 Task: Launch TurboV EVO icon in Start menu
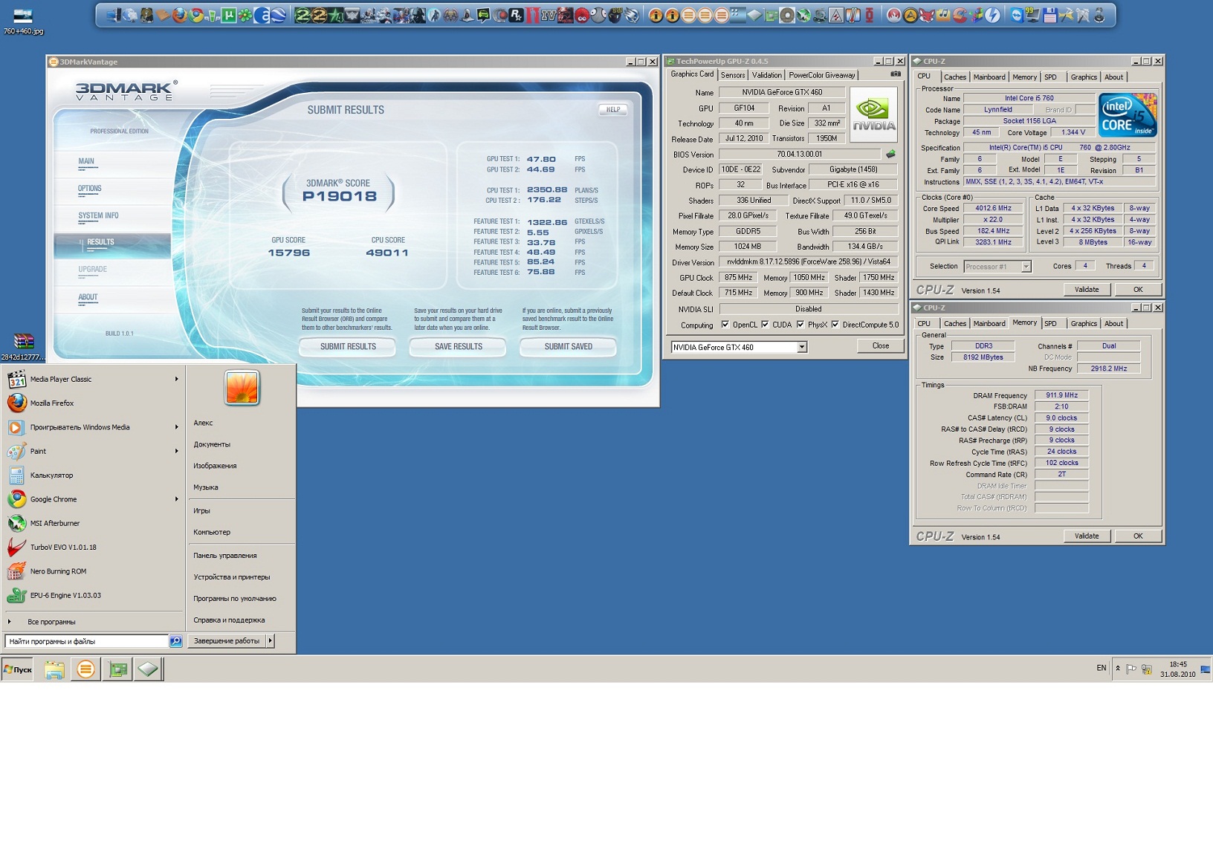[x=16, y=547]
